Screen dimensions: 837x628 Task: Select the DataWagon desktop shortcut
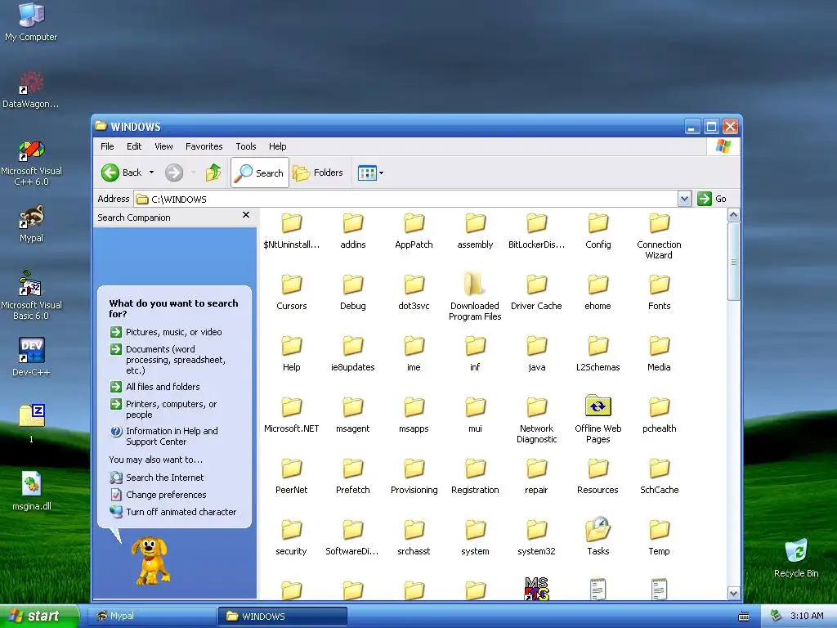coord(31,90)
